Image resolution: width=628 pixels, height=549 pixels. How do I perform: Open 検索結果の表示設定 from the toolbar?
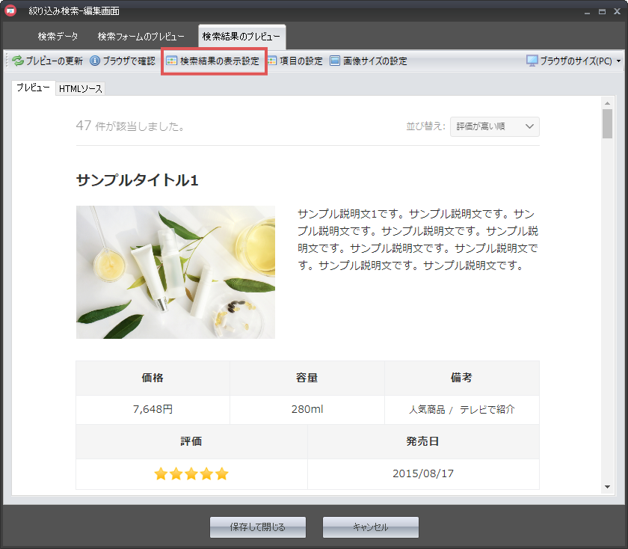[x=213, y=61]
